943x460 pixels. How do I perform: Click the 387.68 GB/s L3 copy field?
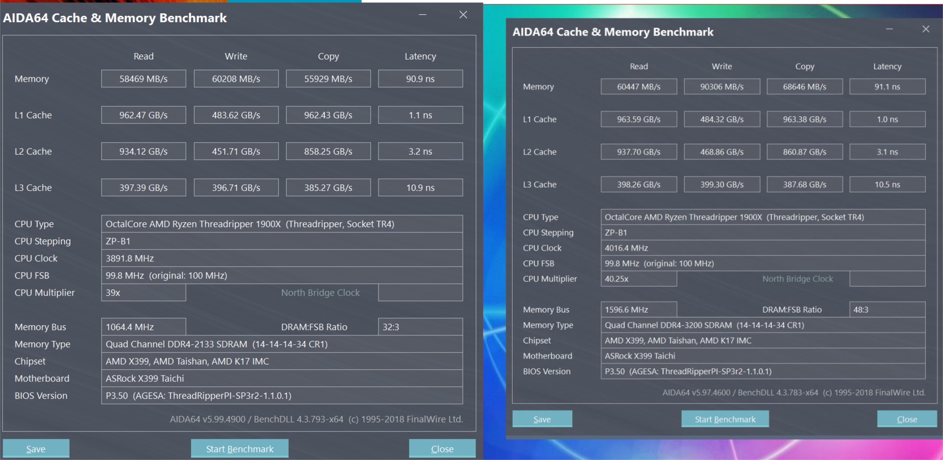pos(805,184)
